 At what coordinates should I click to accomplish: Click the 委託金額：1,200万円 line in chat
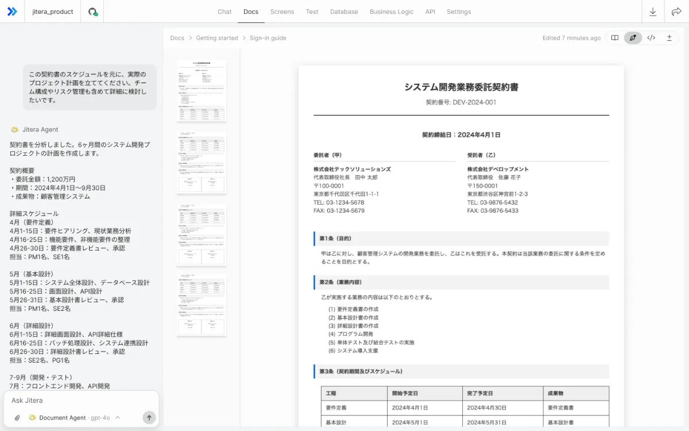pyautogui.click(x=42, y=179)
